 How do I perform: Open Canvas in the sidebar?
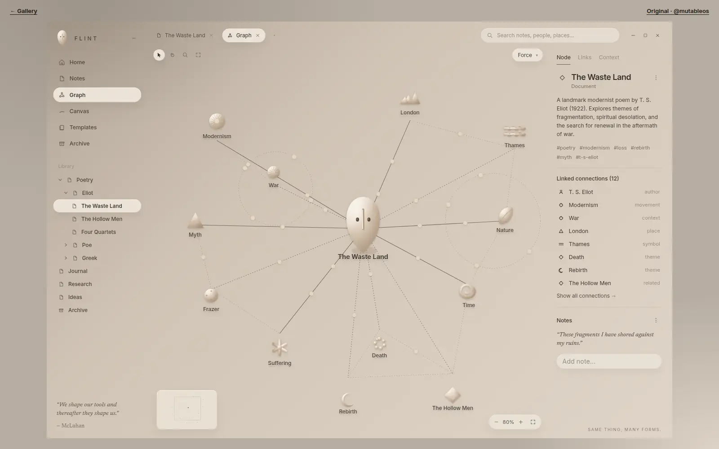pos(97,111)
